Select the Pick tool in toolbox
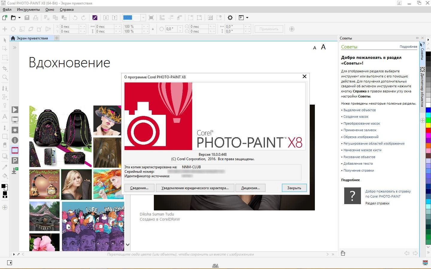The width and height of the screenshot is (431, 269). tap(5, 40)
